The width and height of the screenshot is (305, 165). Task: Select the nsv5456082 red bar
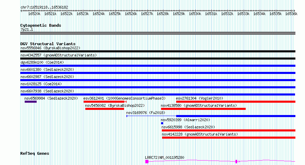tap(105, 109)
